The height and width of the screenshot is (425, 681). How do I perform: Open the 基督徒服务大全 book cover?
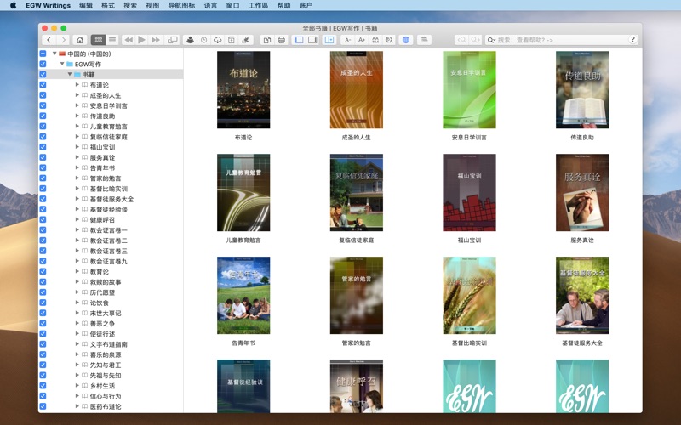click(x=582, y=295)
